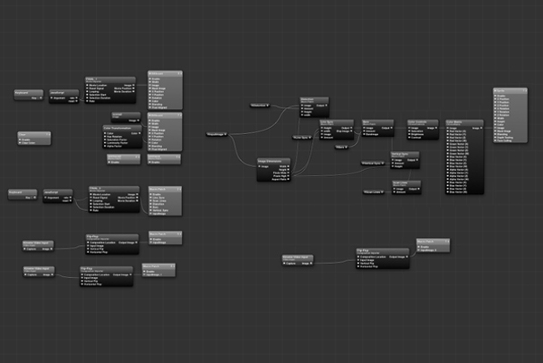Click the Image output port of Color Controls
This screenshot has height=363, width=543.
pos(437,127)
